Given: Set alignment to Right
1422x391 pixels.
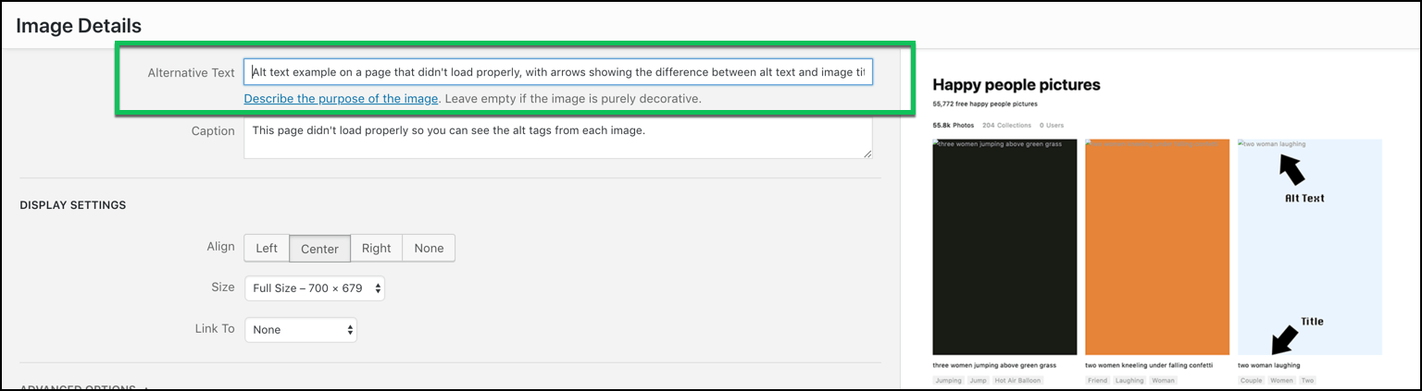Looking at the screenshot, I should coord(377,248).
